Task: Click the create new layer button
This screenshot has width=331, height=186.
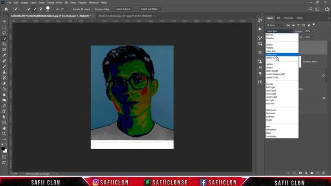Action: tap(318, 173)
